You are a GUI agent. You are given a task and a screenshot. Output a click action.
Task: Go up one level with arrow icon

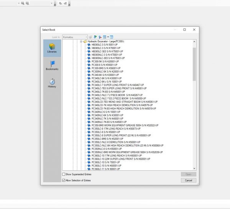coord(100,37)
